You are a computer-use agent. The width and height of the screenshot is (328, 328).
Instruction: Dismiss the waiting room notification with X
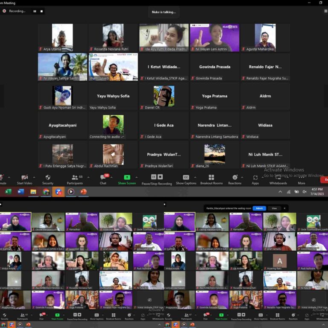[284, 208]
